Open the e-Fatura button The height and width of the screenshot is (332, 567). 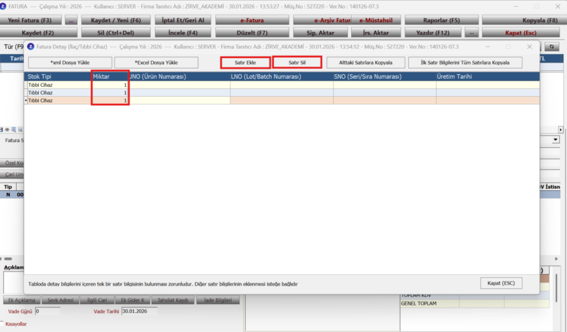tap(252, 20)
